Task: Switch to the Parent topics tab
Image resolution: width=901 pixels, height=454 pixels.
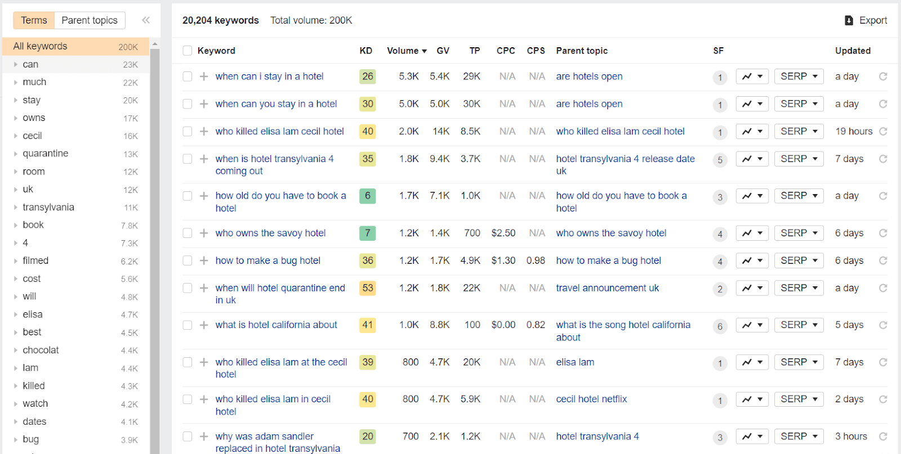Action: 90,20
